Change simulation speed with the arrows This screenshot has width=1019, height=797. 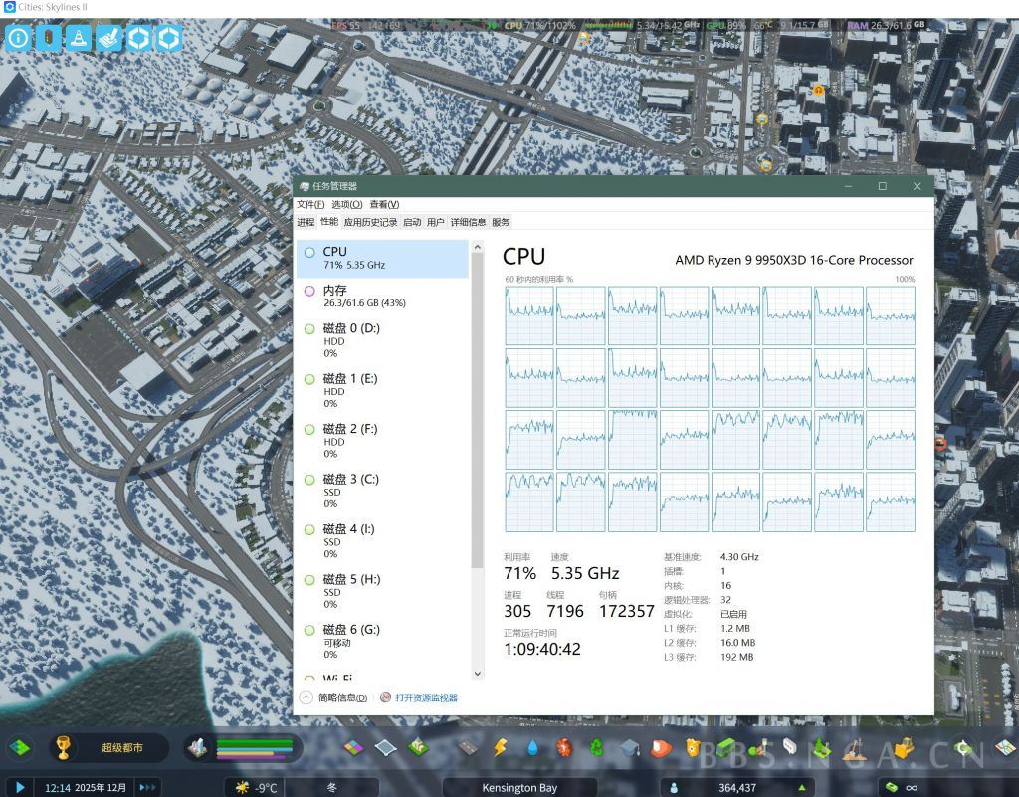pos(147,787)
